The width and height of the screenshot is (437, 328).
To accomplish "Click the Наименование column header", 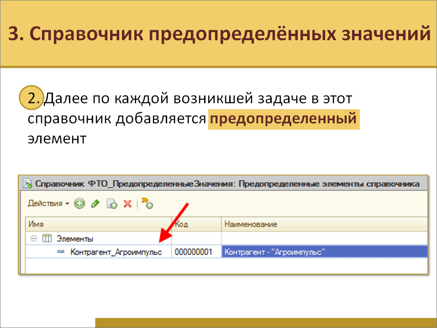I will pos(324,224).
